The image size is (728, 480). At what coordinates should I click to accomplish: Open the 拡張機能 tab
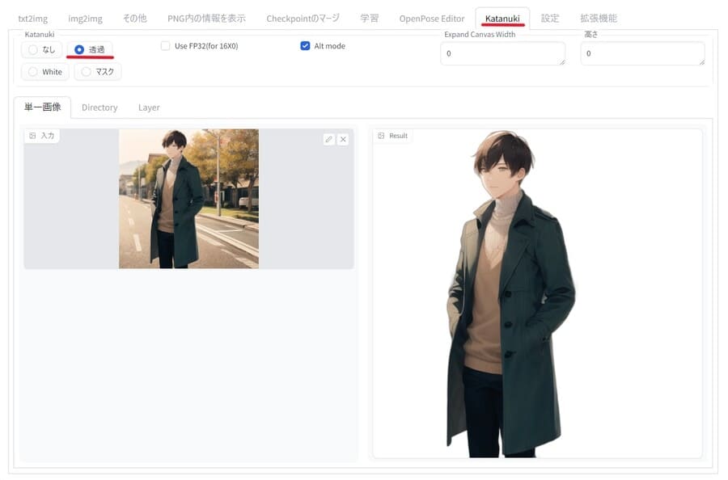coord(599,18)
